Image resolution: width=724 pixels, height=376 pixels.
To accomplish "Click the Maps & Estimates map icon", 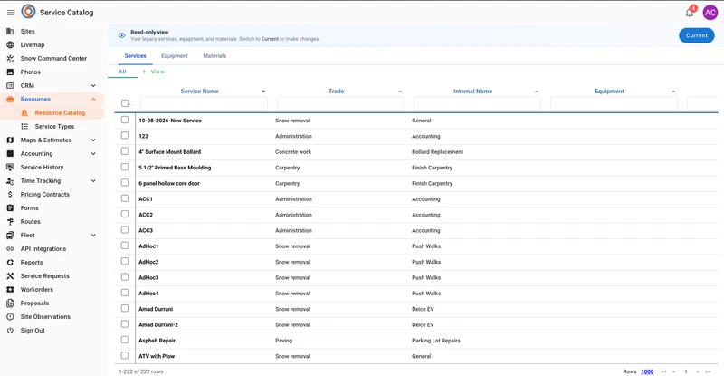I will pyautogui.click(x=10, y=140).
